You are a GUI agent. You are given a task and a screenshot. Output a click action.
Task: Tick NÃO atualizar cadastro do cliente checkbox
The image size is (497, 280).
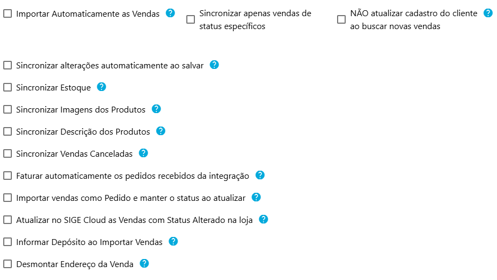coord(341,20)
